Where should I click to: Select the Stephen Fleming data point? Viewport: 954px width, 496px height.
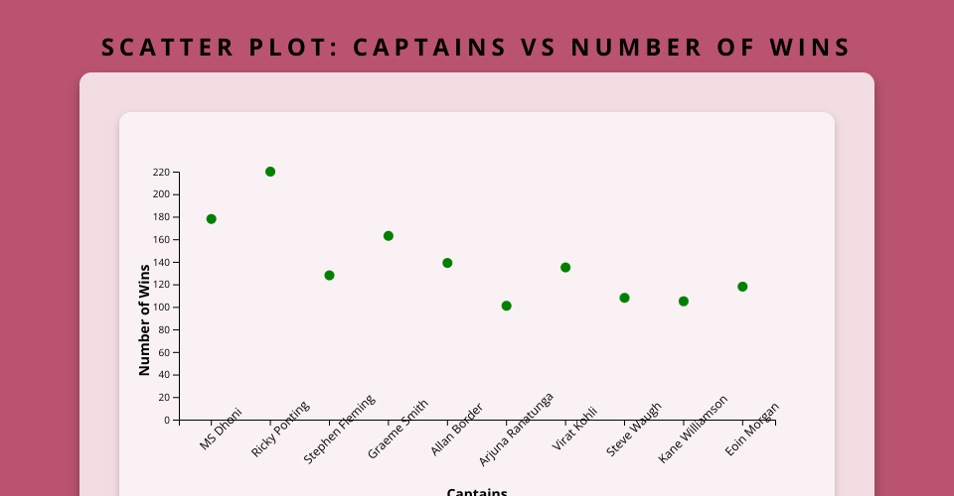329,276
